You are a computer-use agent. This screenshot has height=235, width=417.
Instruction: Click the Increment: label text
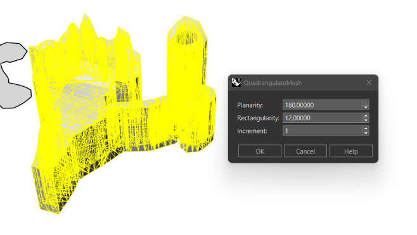(252, 130)
